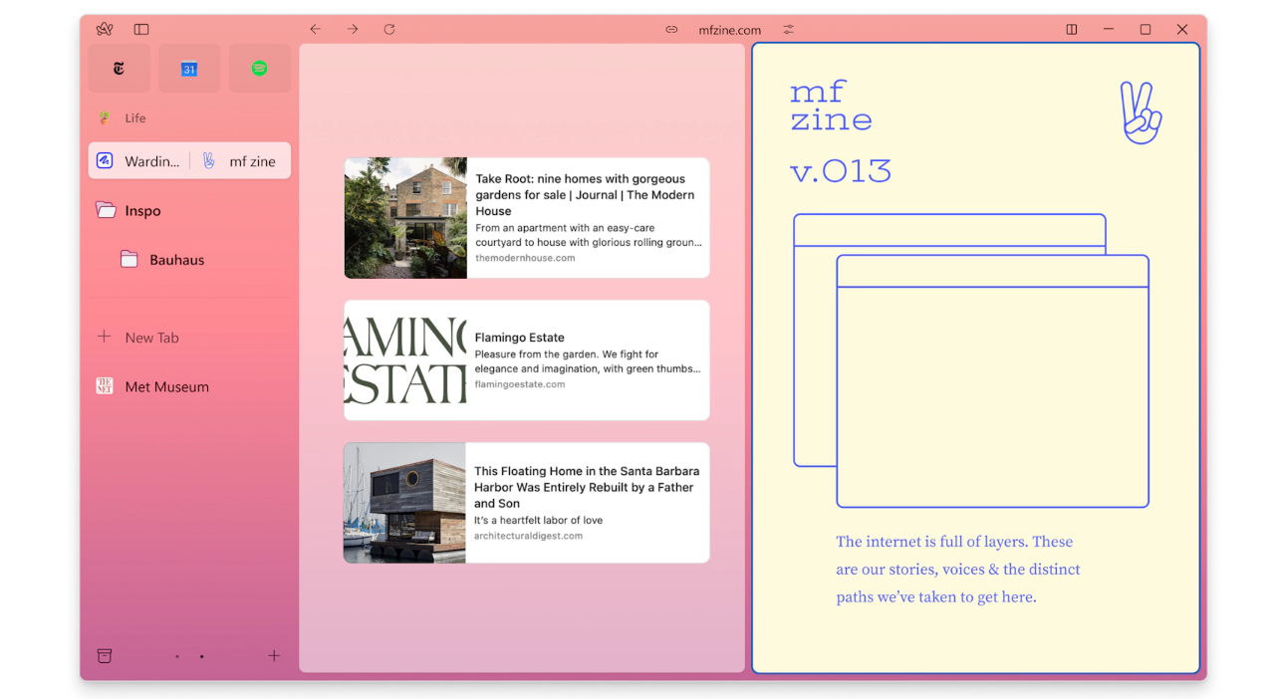Screen dimensions: 1278x699
Task: Open the Google Calendar pinned tab
Action: pyautogui.click(x=189, y=69)
